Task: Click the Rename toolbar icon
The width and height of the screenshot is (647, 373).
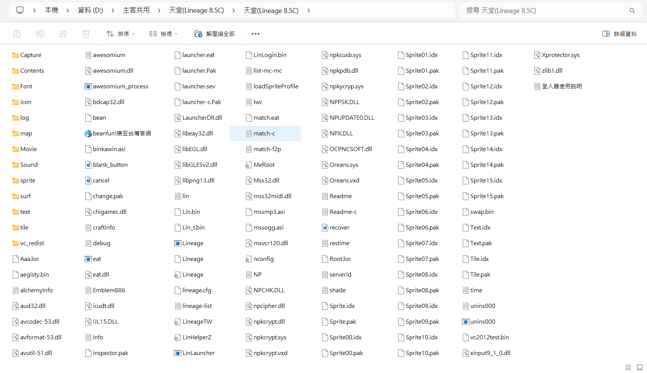Action: tap(40, 34)
